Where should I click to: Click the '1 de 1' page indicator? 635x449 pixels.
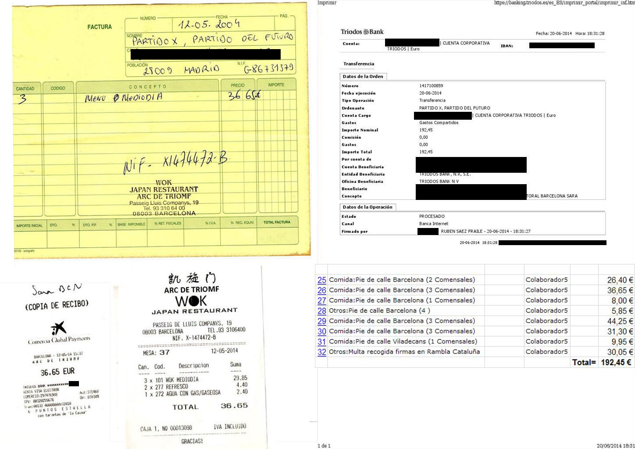324,445
